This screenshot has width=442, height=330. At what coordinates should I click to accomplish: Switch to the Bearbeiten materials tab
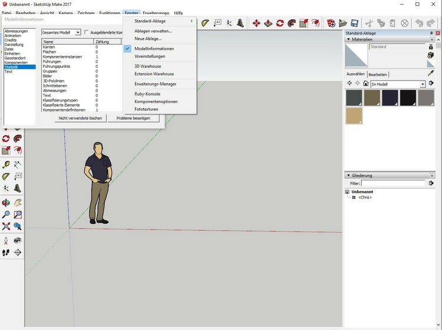[378, 74]
